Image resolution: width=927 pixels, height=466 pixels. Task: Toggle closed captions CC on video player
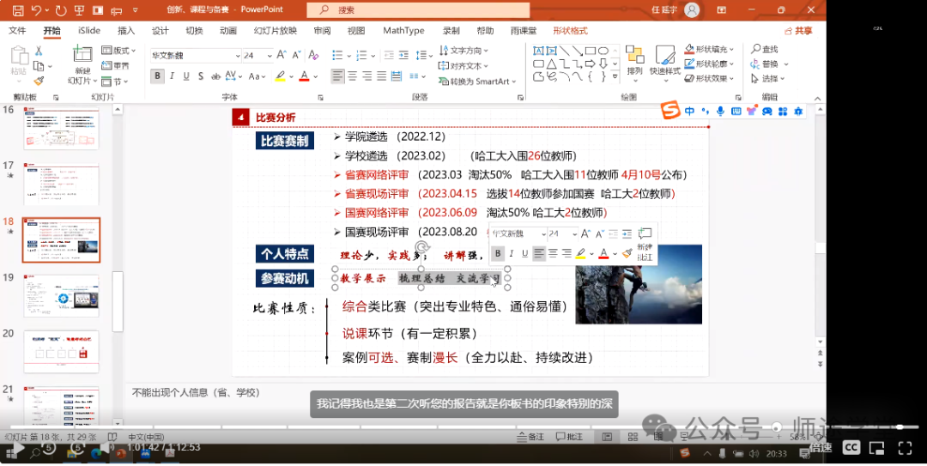851,448
